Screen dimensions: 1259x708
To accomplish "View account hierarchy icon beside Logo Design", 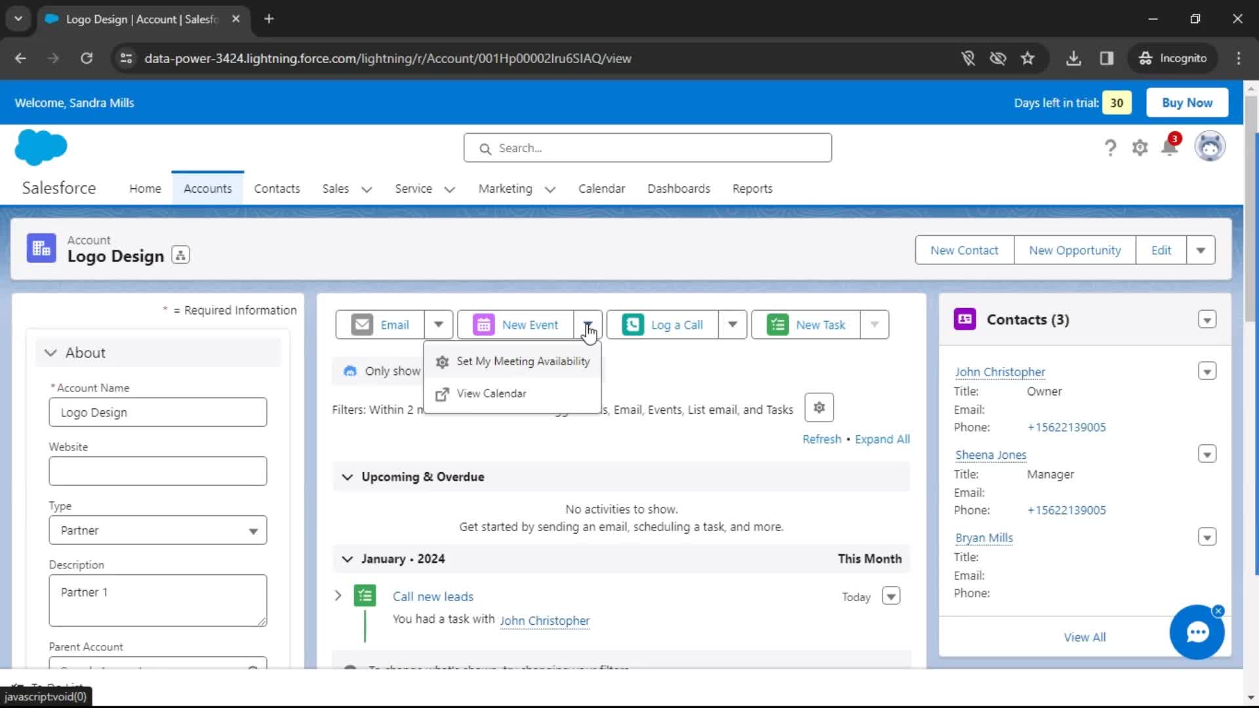I will tap(180, 255).
